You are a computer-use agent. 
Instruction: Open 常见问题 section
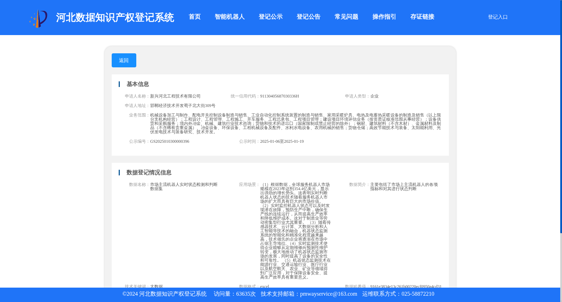pos(346,17)
